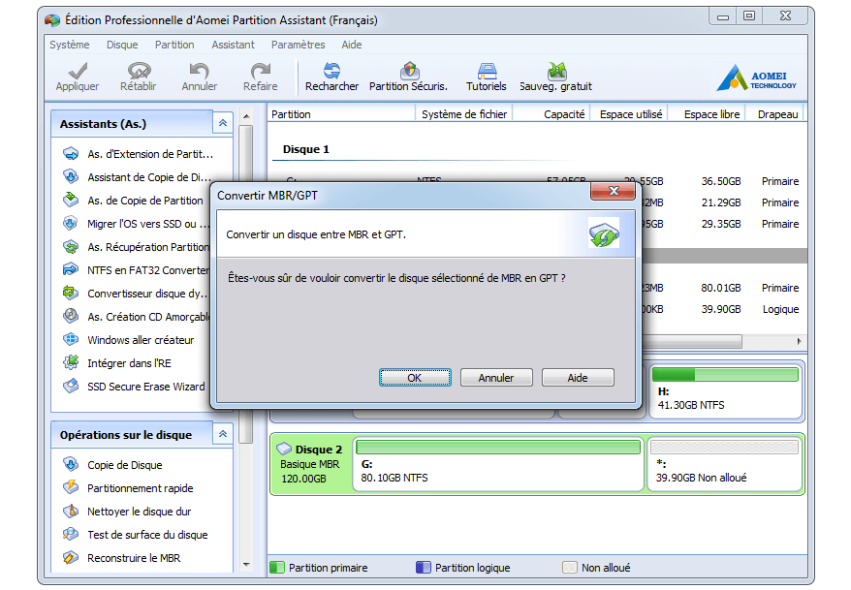The height and width of the screenshot is (590, 851).
Task: Start the SSD Secure Erase Wizard
Action: (145, 387)
